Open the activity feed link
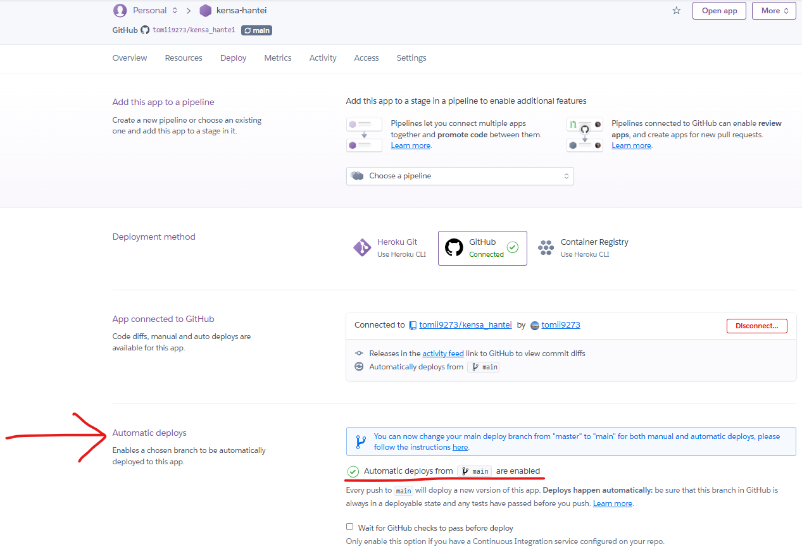This screenshot has width=802, height=549. pos(443,354)
